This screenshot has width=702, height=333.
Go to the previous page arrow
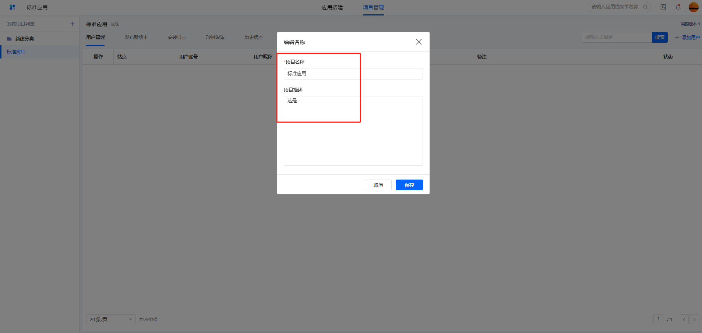click(x=684, y=319)
